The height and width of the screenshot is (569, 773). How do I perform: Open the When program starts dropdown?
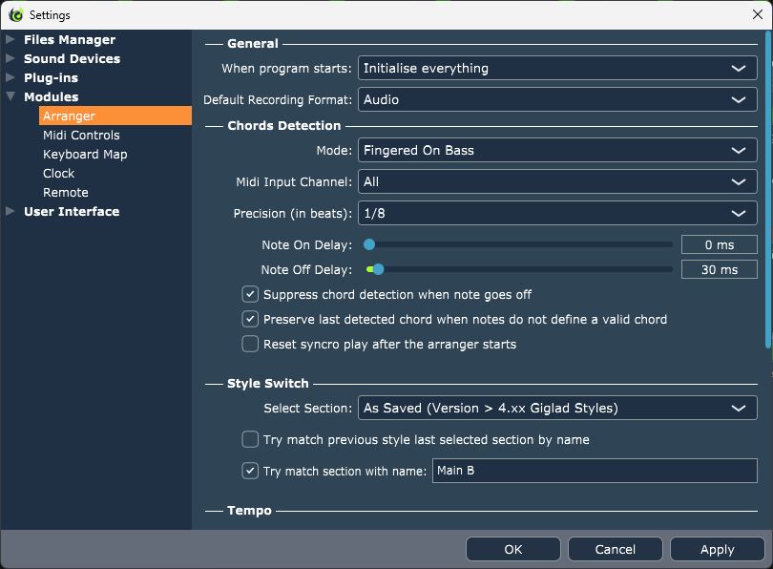tap(557, 68)
